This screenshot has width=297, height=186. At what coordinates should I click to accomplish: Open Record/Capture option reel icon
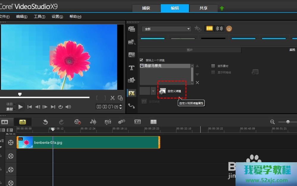click(x=78, y=122)
